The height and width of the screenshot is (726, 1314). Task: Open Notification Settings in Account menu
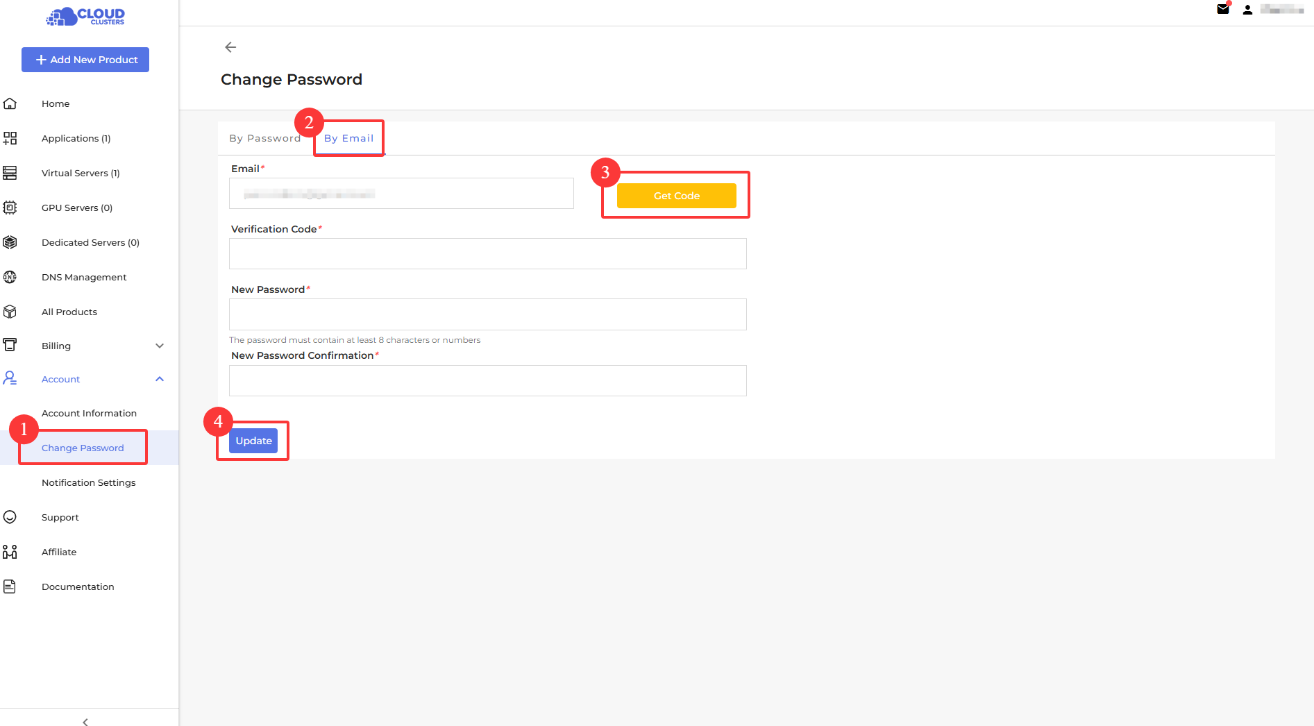pos(88,482)
